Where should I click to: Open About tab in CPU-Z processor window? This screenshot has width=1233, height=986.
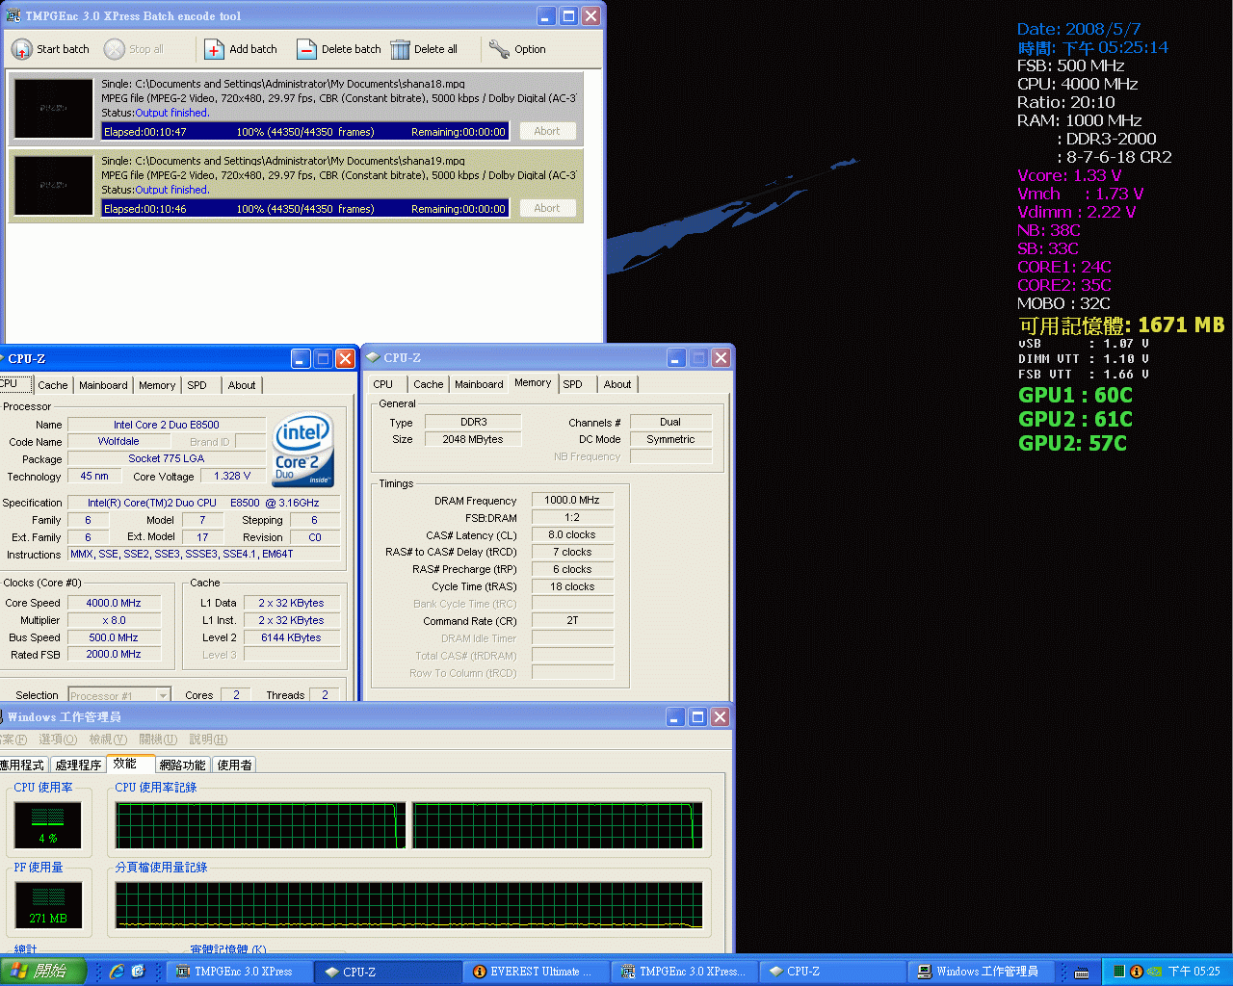coord(242,385)
